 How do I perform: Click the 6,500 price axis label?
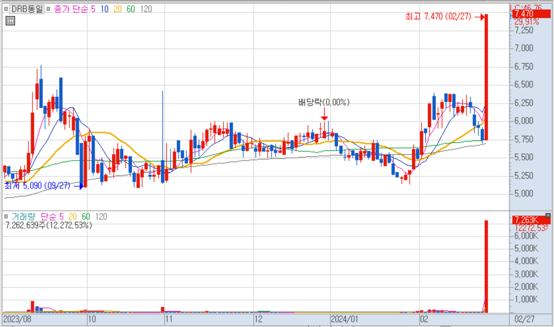tap(524, 85)
